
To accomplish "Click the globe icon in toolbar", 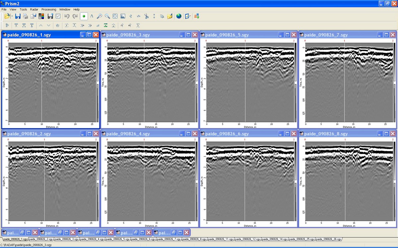I will tap(179, 16).
